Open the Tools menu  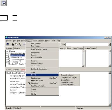(x=54, y=41)
